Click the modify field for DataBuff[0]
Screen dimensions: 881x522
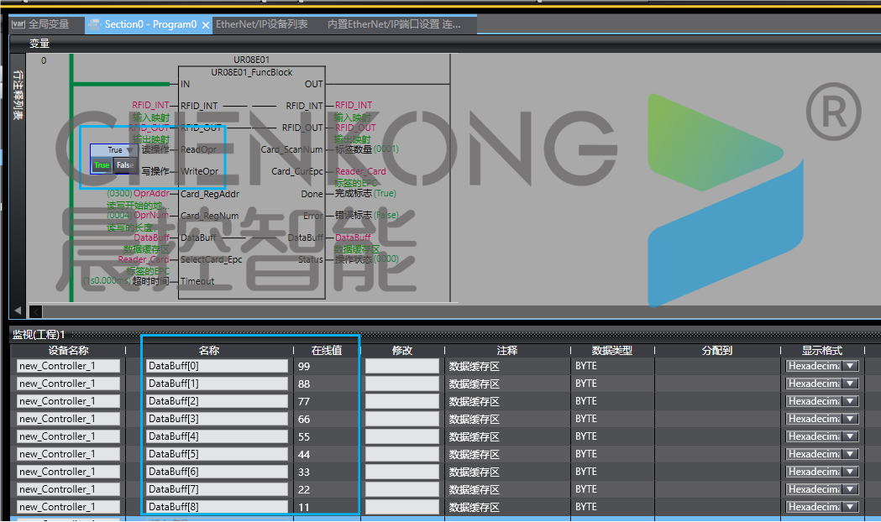point(402,366)
